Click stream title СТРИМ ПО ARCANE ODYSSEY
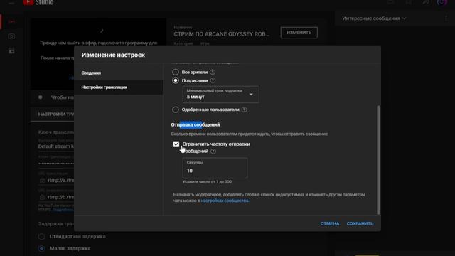455x256 pixels. point(221,34)
